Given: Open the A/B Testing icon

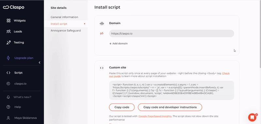Looking at the screenshot, I should click(8, 43).
